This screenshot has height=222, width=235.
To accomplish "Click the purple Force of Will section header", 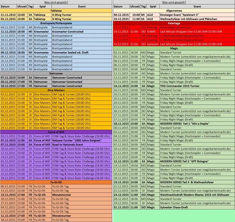I will (56, 132).
